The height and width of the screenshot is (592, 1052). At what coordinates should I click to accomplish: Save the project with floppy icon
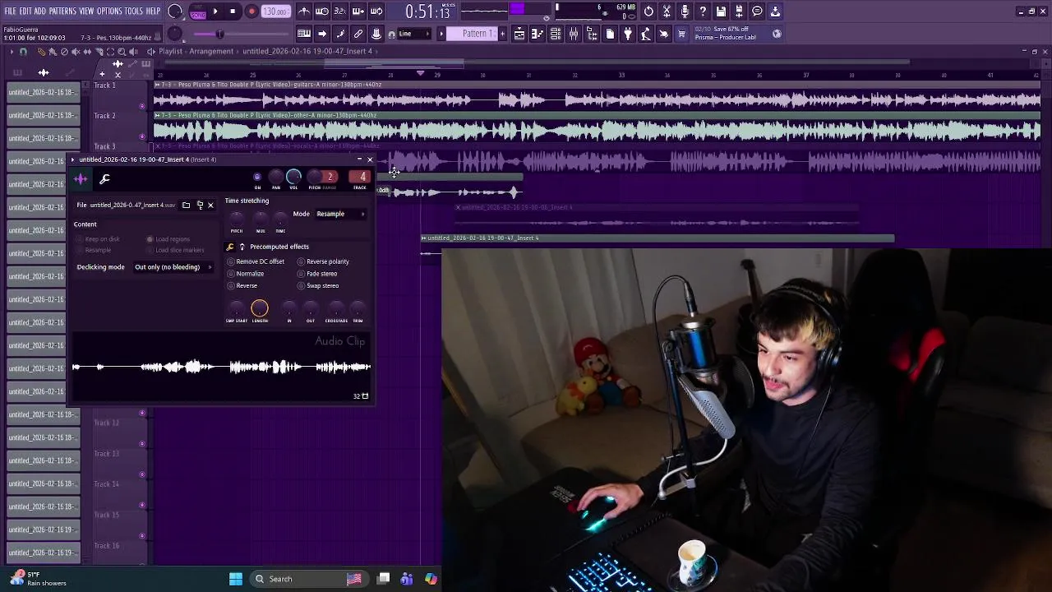(721, 12)
